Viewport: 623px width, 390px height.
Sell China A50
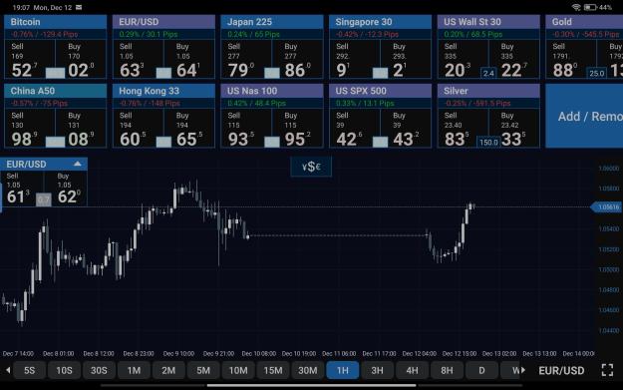(30, 129)
